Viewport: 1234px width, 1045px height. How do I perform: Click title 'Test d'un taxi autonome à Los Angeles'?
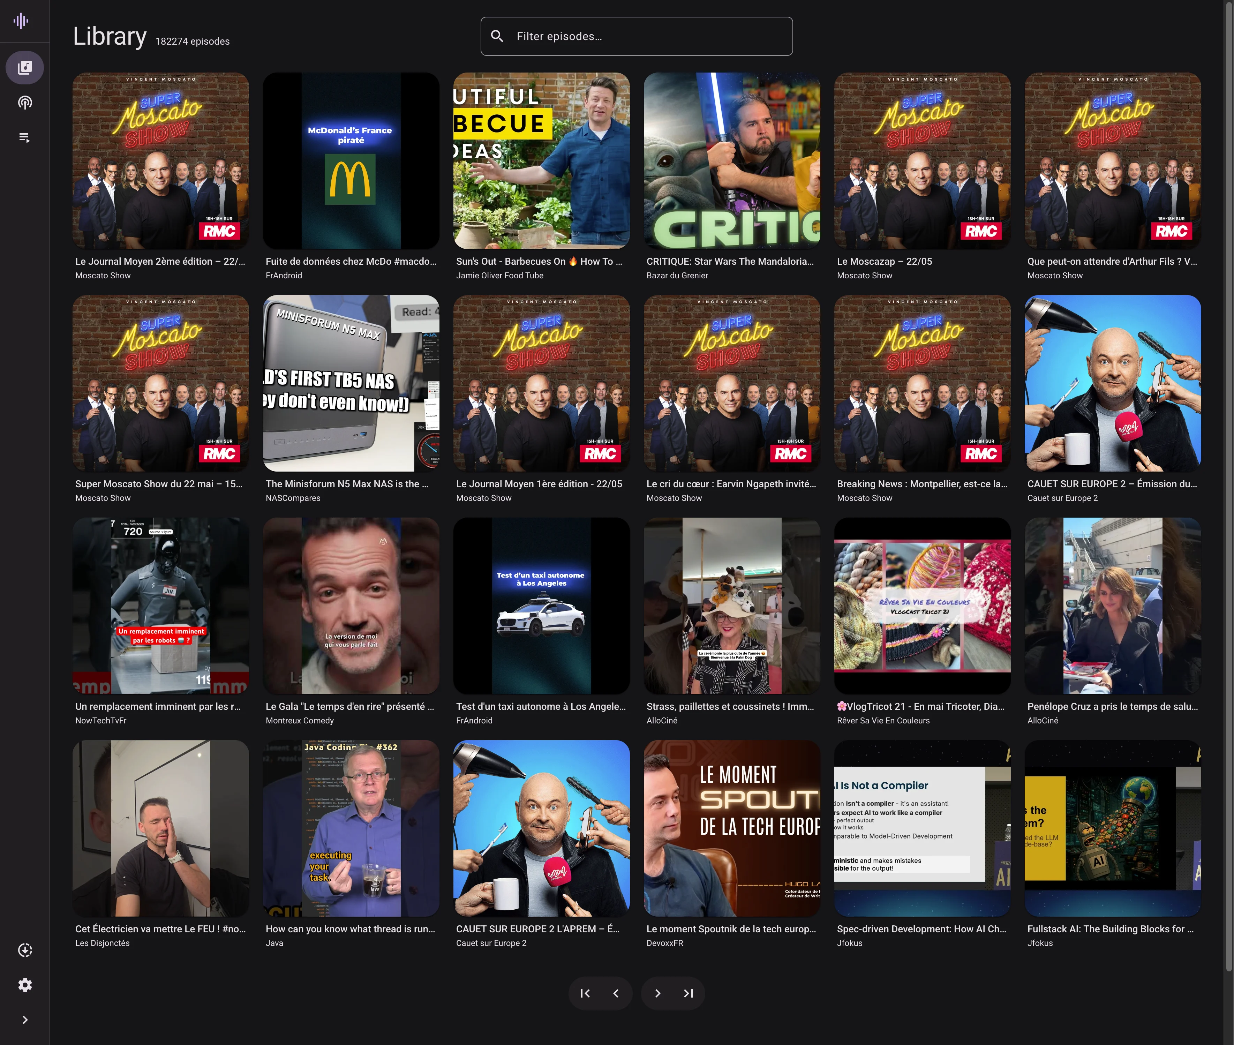[541, 707]
